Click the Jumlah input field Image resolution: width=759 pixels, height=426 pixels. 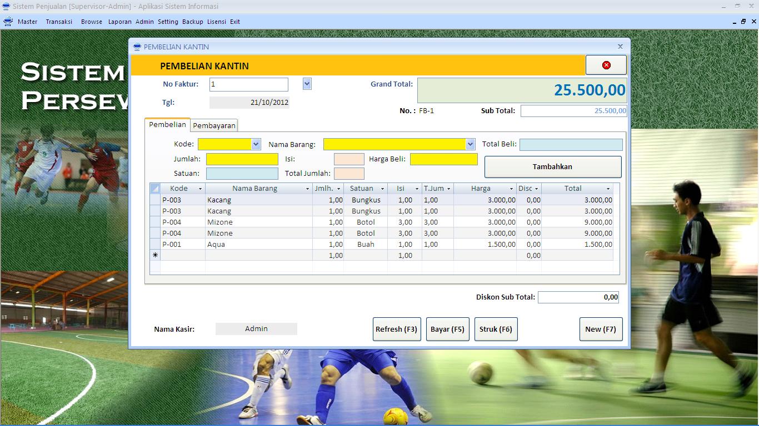pyautogui.click(x=242, y=159)
